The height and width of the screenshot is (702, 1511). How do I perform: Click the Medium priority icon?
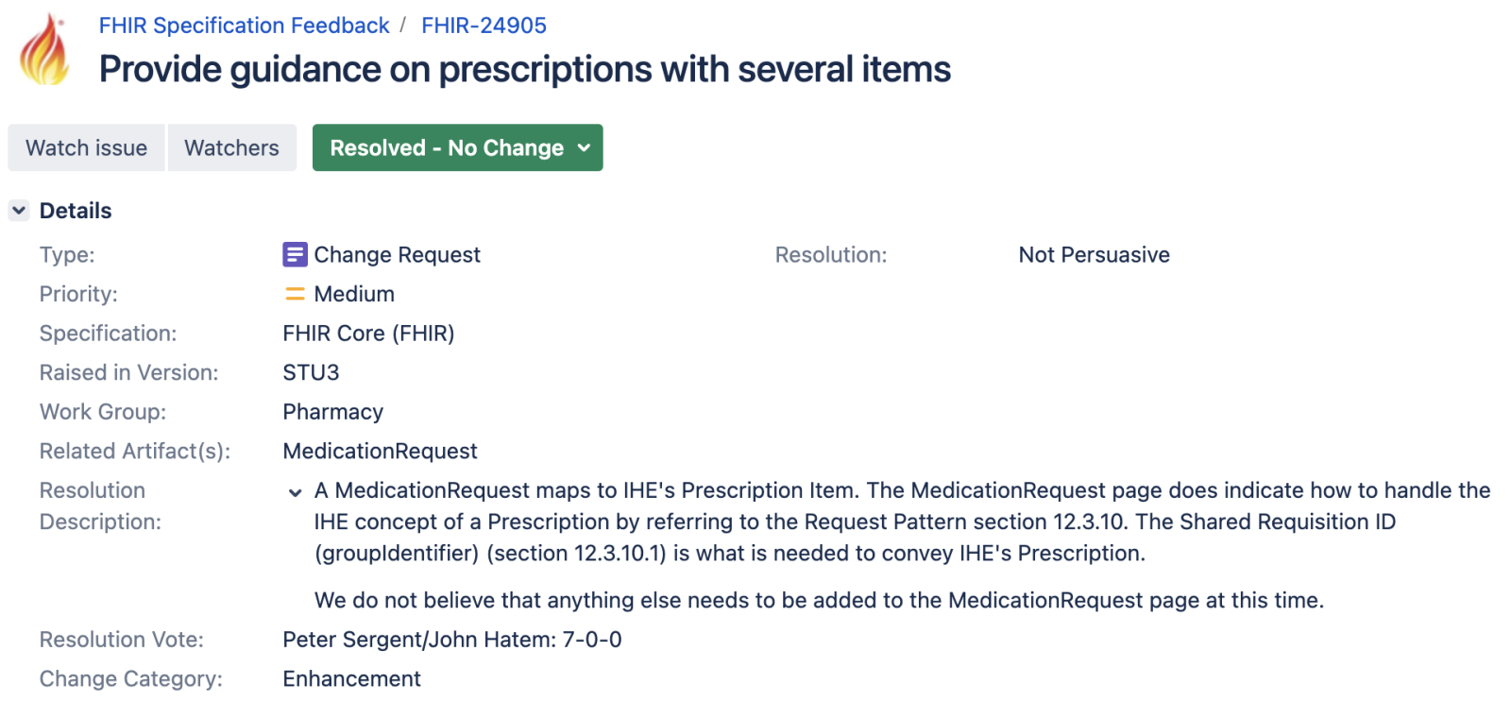coord(295,294)
